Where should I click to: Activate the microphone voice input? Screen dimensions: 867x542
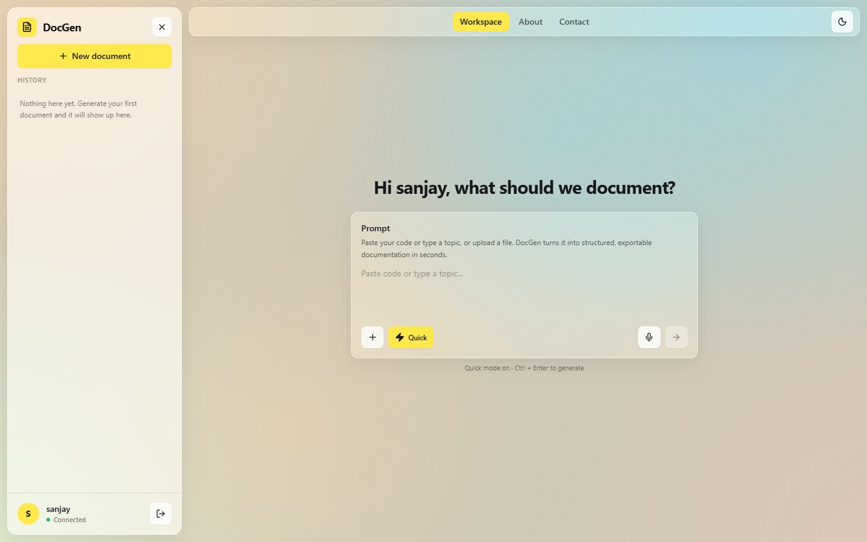(649, 337)
